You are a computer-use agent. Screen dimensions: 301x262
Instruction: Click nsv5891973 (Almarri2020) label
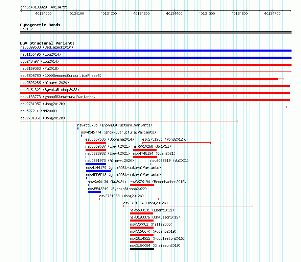(x=110, y=161)
